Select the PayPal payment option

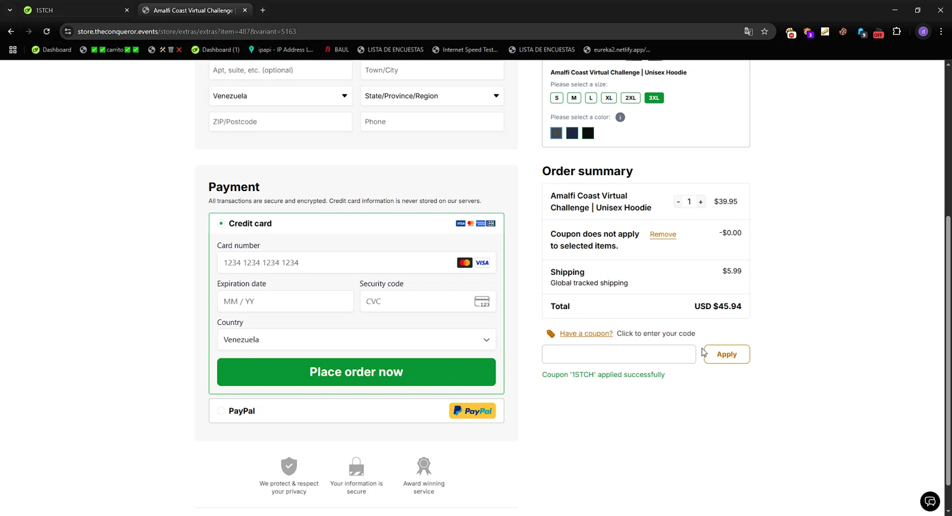(221, 411)
